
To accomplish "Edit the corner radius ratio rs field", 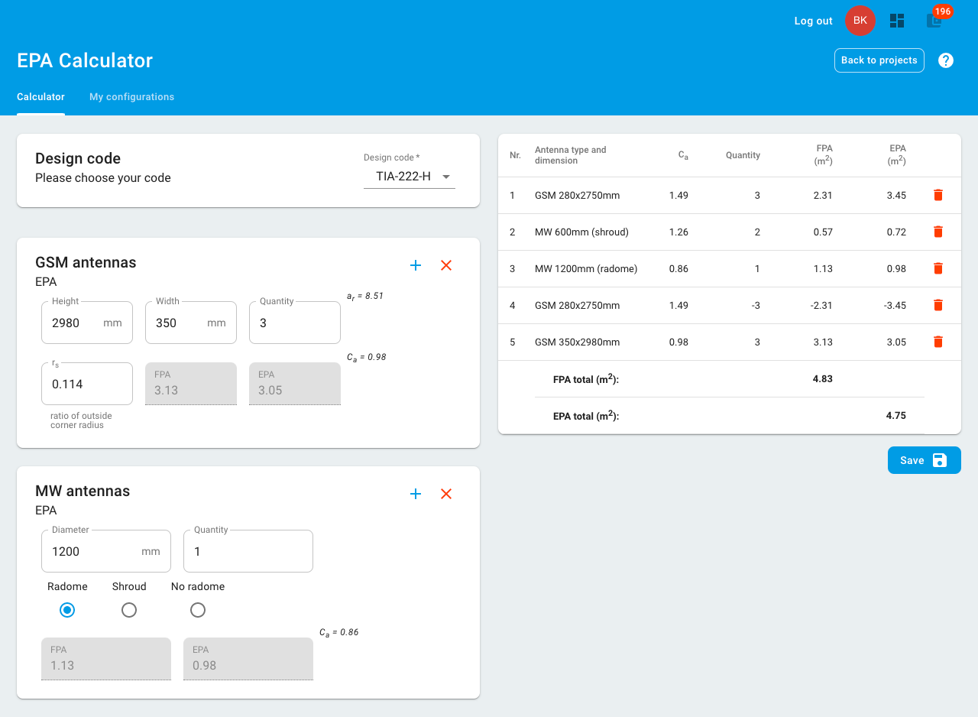I will (x=87, y=384).
